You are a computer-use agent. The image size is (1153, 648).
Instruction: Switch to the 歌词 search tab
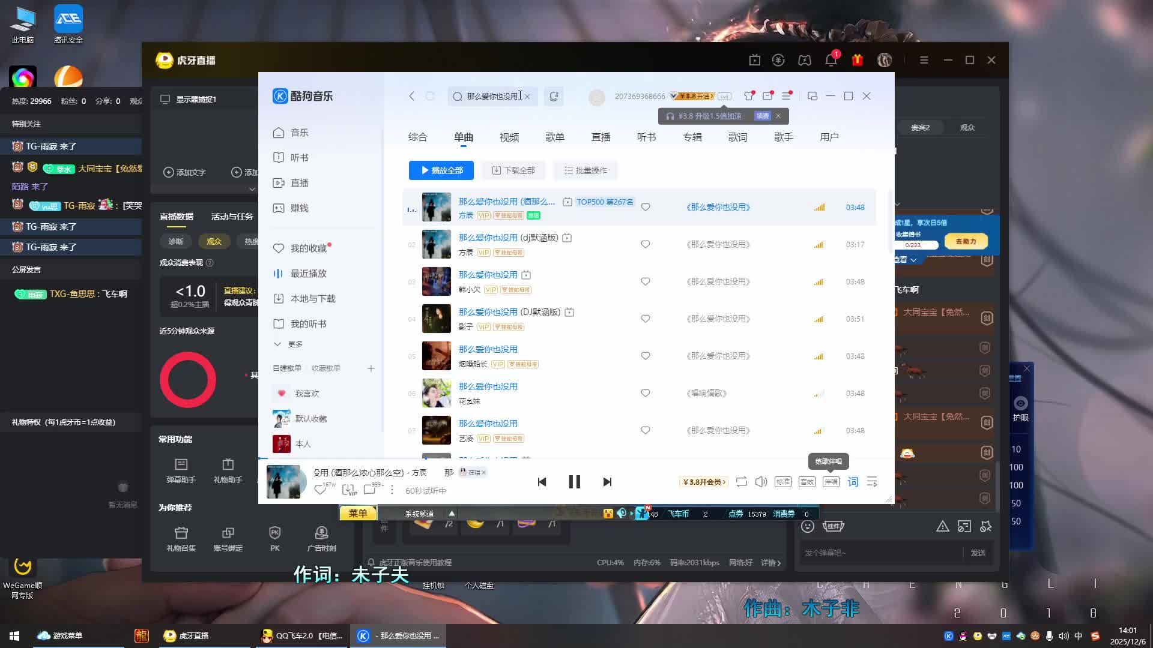coord(737,137)
